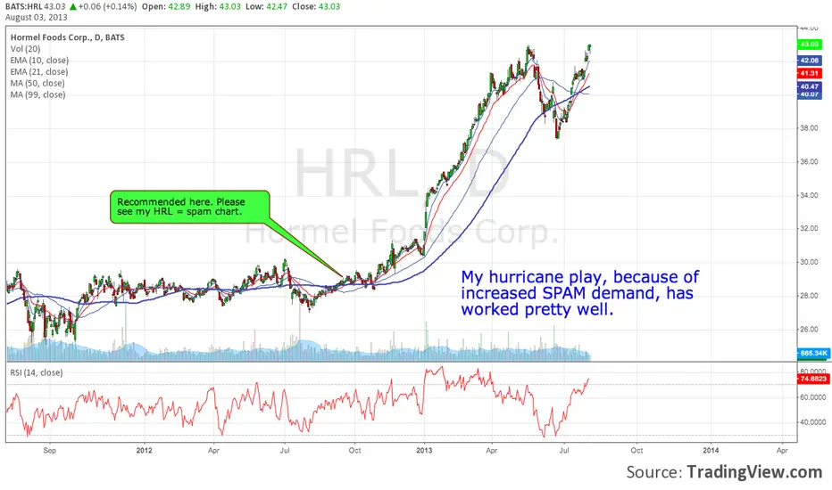Viewport: 832px width, 490px height.
Task: Click the Open: 42.89 value in header
Action: tap(166, 6)
